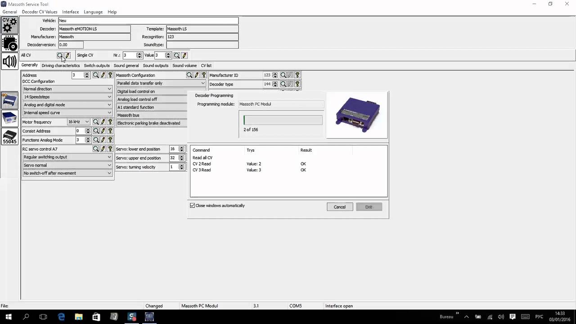The height and width of the screenshot is (324, 576).
Task: Adjust the single CV Nr. spinner
Action: [139, 55]
